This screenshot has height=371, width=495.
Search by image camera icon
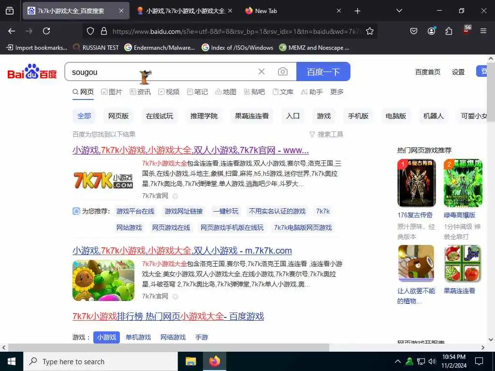(x=282, y=71)
